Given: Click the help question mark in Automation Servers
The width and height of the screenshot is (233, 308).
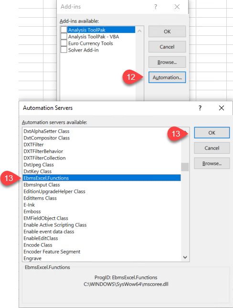Looking at the screenshot, I should coord(200,108).
